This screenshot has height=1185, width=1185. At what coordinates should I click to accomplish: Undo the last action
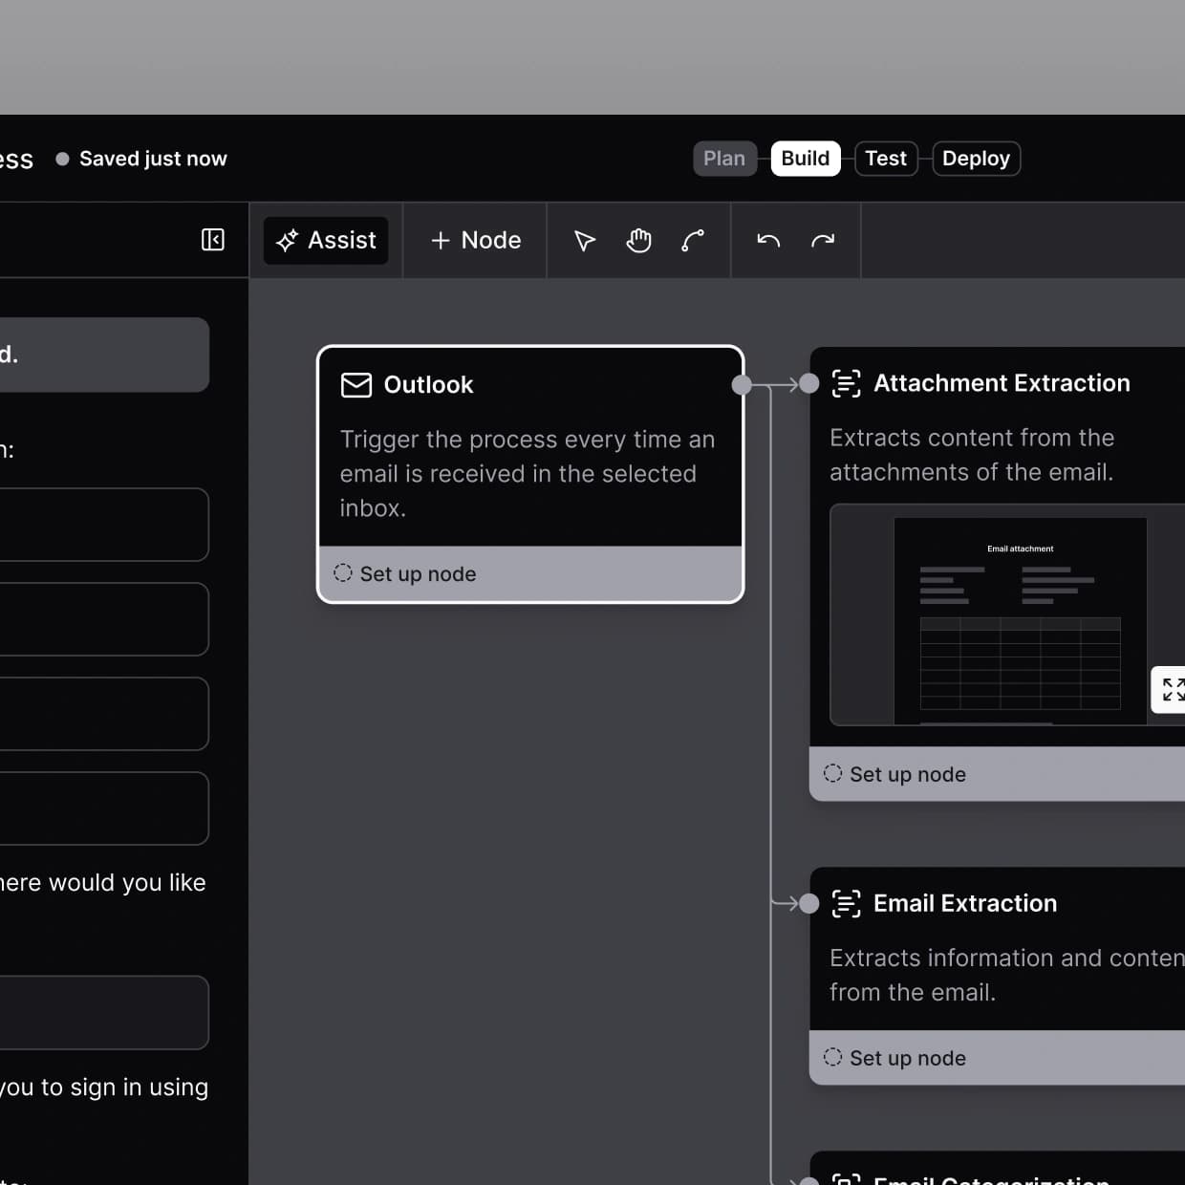click(768, 241)
